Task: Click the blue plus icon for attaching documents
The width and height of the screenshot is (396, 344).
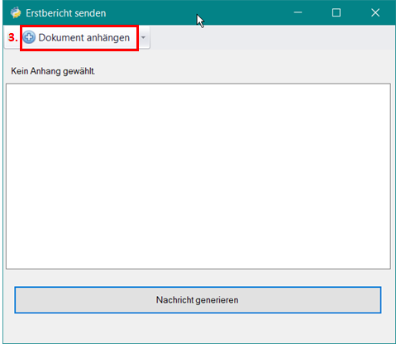Action: pyautogui.click(x=29, y=37)
